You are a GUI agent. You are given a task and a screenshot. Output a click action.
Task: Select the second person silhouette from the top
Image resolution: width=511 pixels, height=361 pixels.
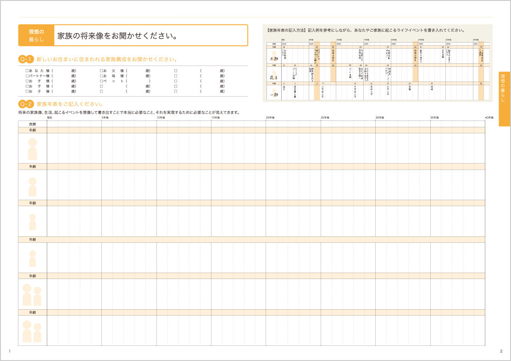point(33,187)
